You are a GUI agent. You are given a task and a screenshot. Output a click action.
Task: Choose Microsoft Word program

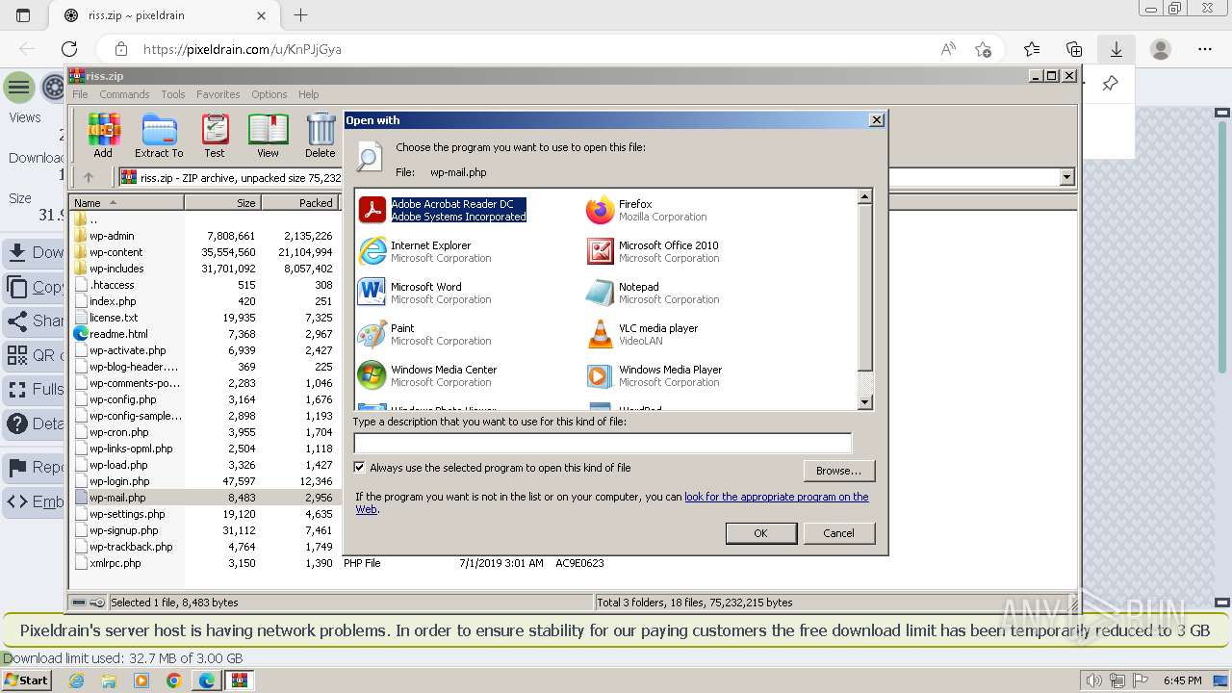424,293
